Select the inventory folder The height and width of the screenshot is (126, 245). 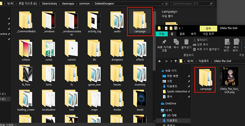(140, 75)
